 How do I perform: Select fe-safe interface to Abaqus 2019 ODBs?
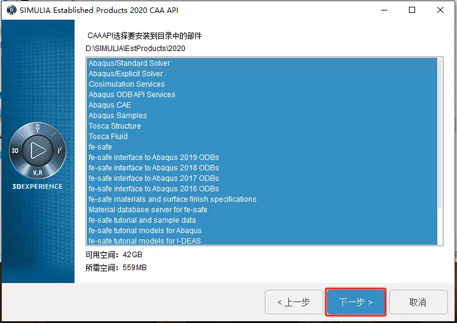pos(262,158)
